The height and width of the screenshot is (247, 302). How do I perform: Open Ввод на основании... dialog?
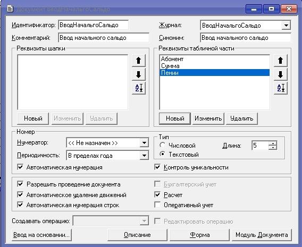point(41,235)
